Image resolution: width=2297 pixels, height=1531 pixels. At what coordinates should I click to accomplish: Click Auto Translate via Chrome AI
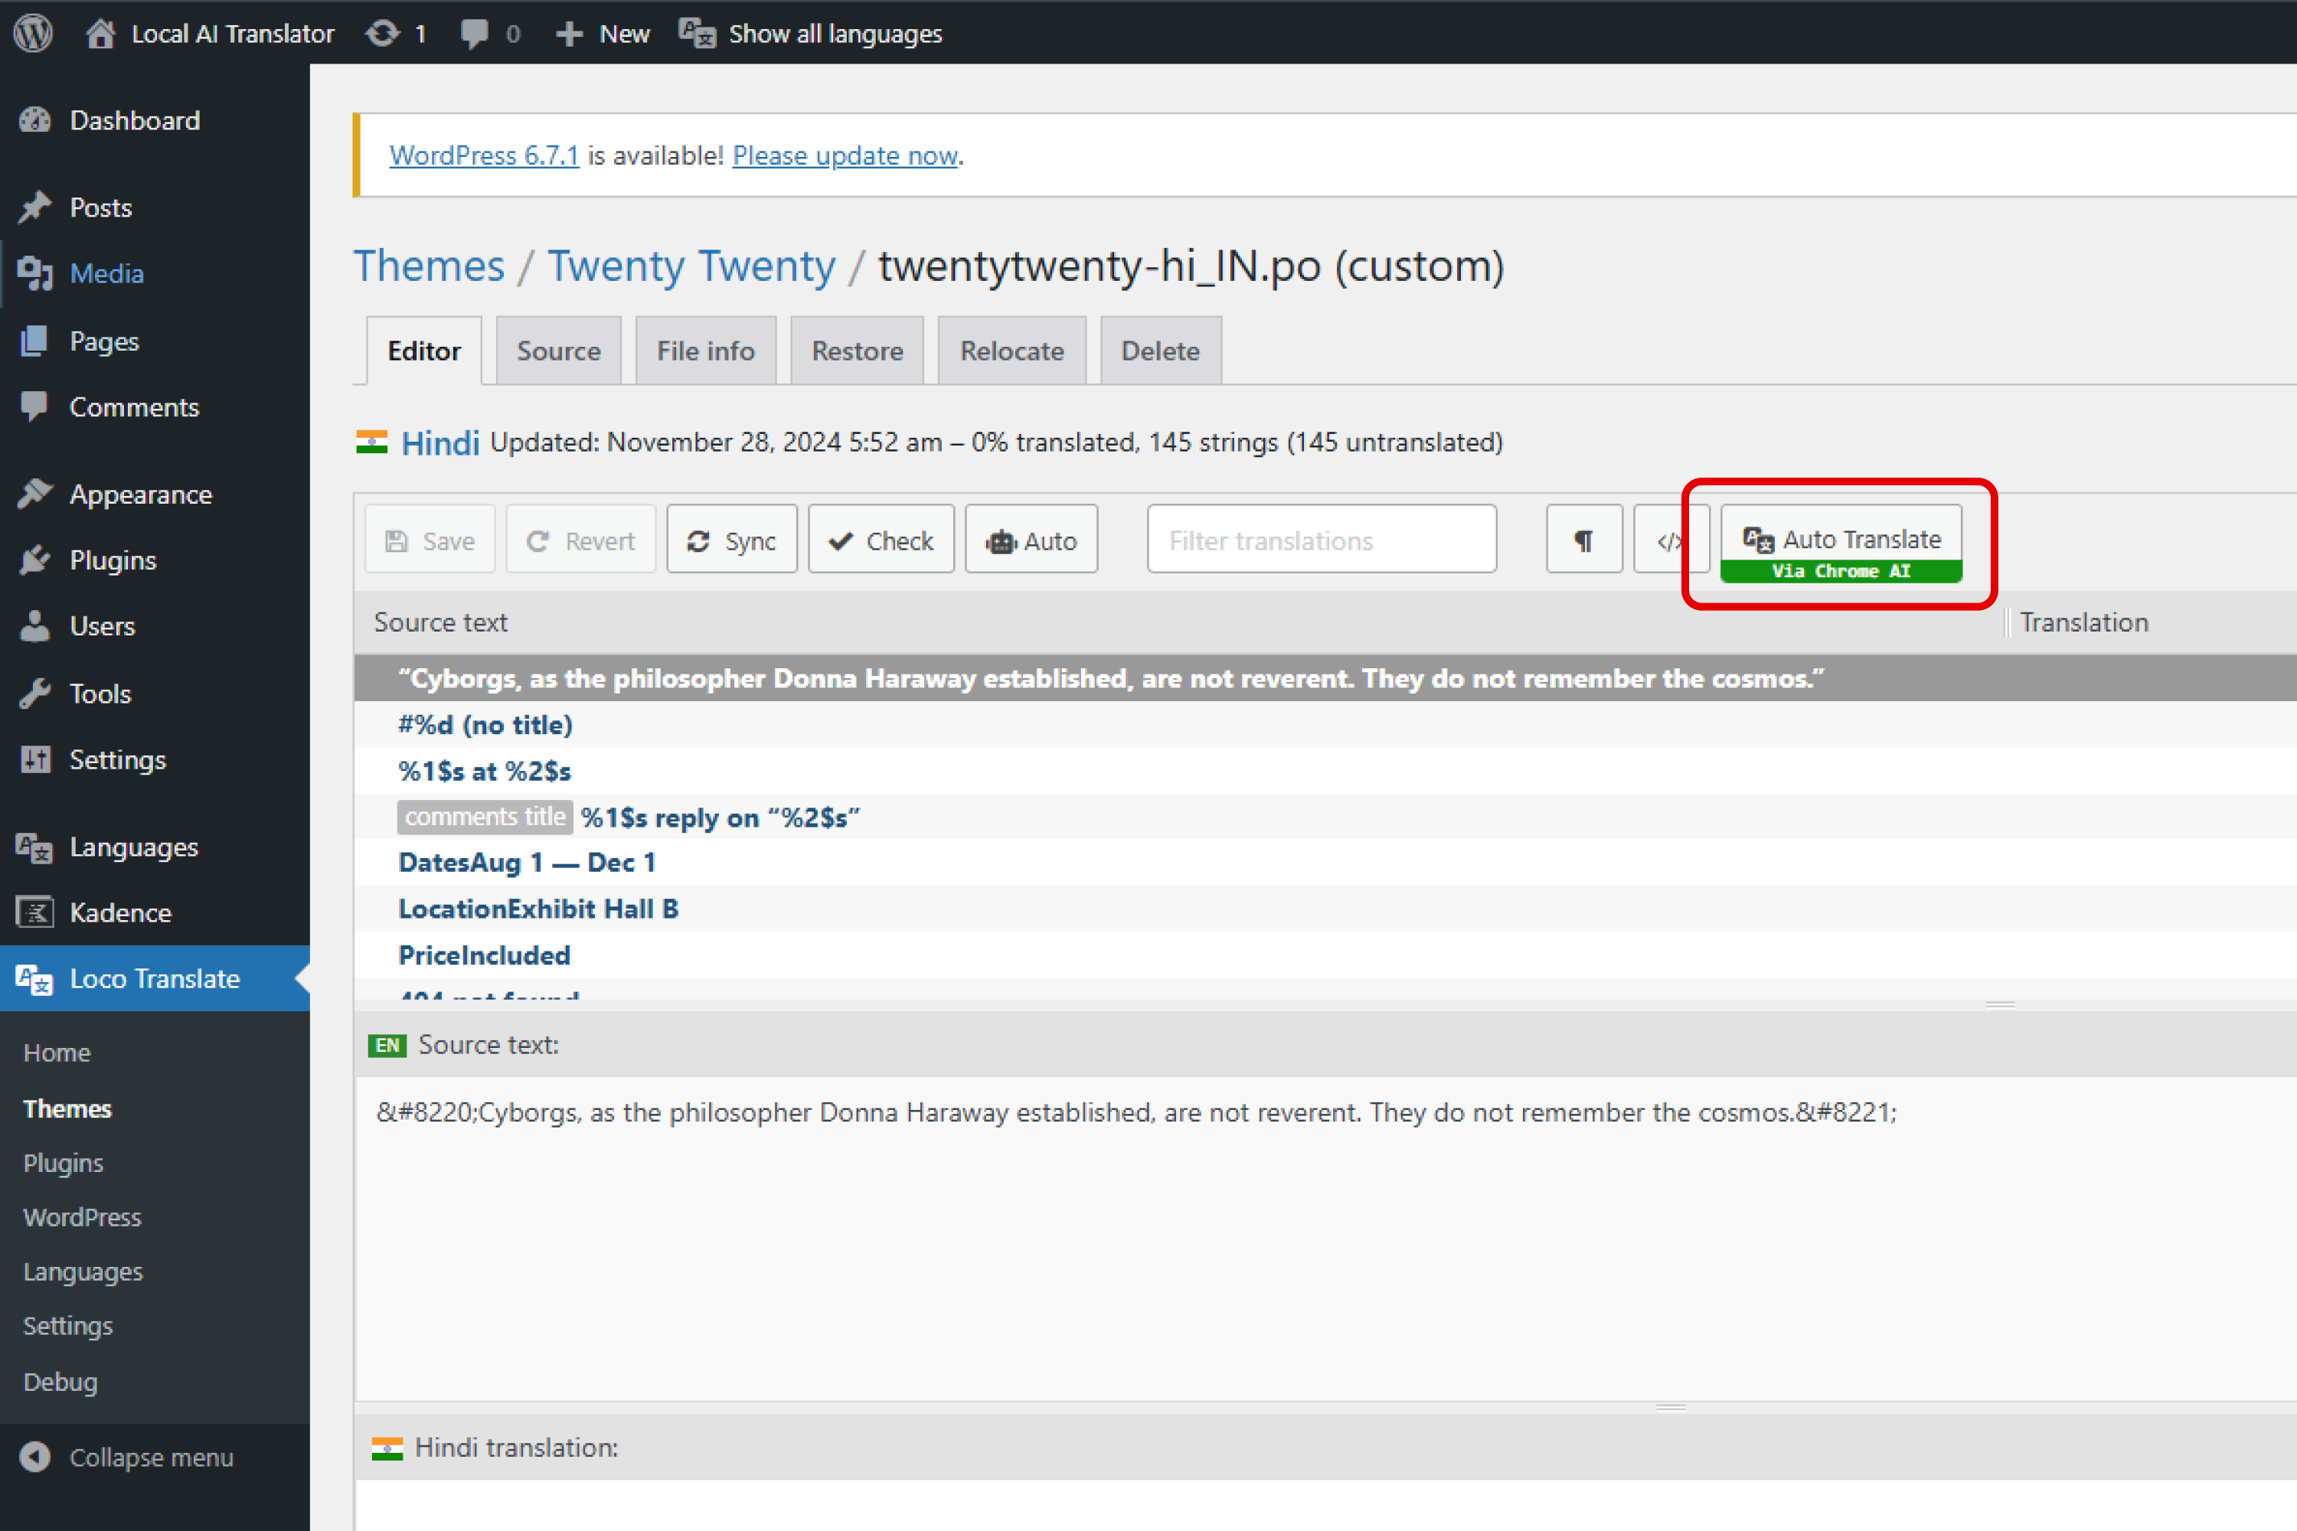pos(1841,543)
